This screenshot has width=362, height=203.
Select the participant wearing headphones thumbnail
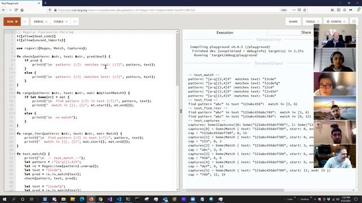coord(335,60)
